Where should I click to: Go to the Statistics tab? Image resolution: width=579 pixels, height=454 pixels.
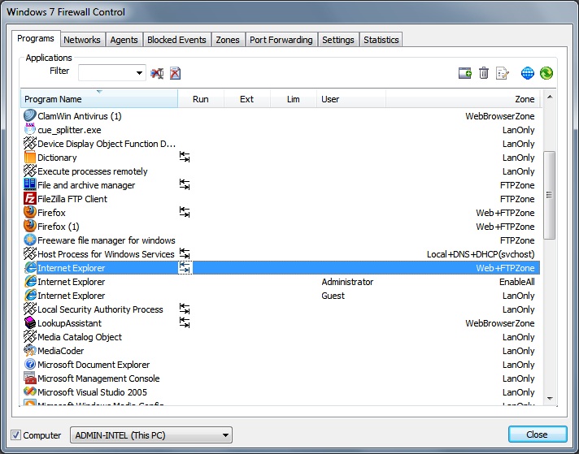tap(381, 40)
